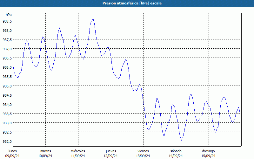Click the 'hPa' unit label

(x=9, y=15)
